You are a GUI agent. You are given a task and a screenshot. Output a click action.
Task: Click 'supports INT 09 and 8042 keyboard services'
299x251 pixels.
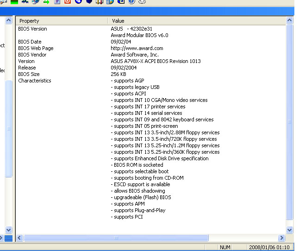pyautogui.click(x=162, y=119)
